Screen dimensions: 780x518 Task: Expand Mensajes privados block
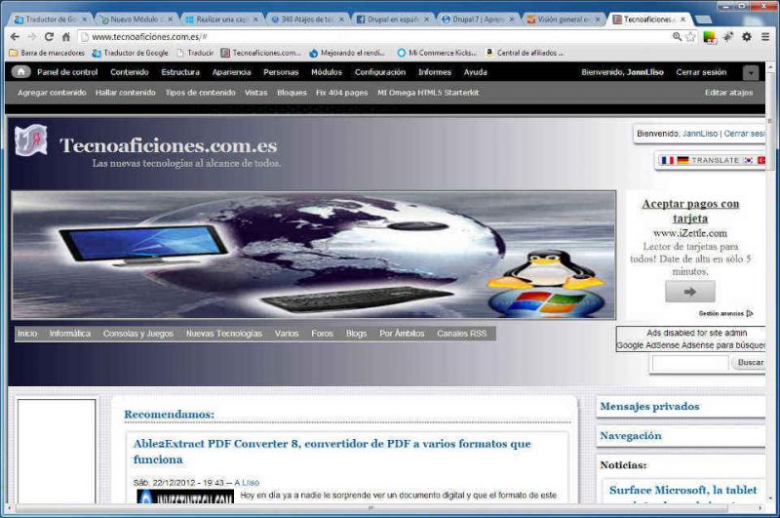click(649, 407)
